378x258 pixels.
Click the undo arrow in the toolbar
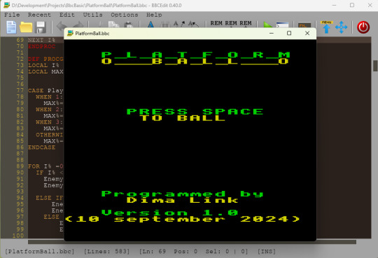[61, 25]
